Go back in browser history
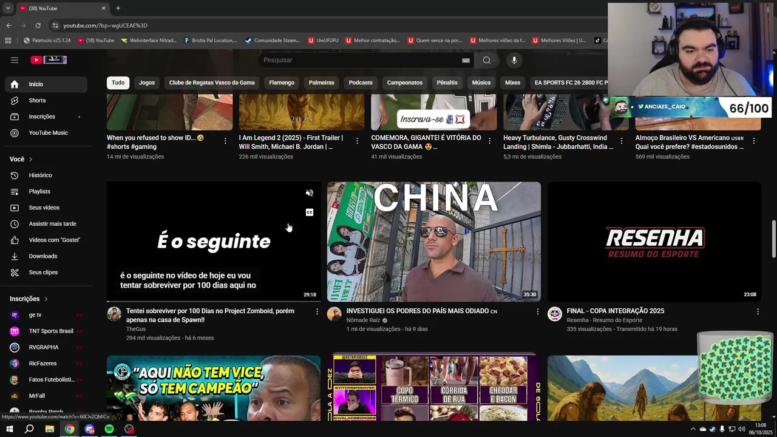This screenshot has width=777, height=437. (x=8, y=25)
